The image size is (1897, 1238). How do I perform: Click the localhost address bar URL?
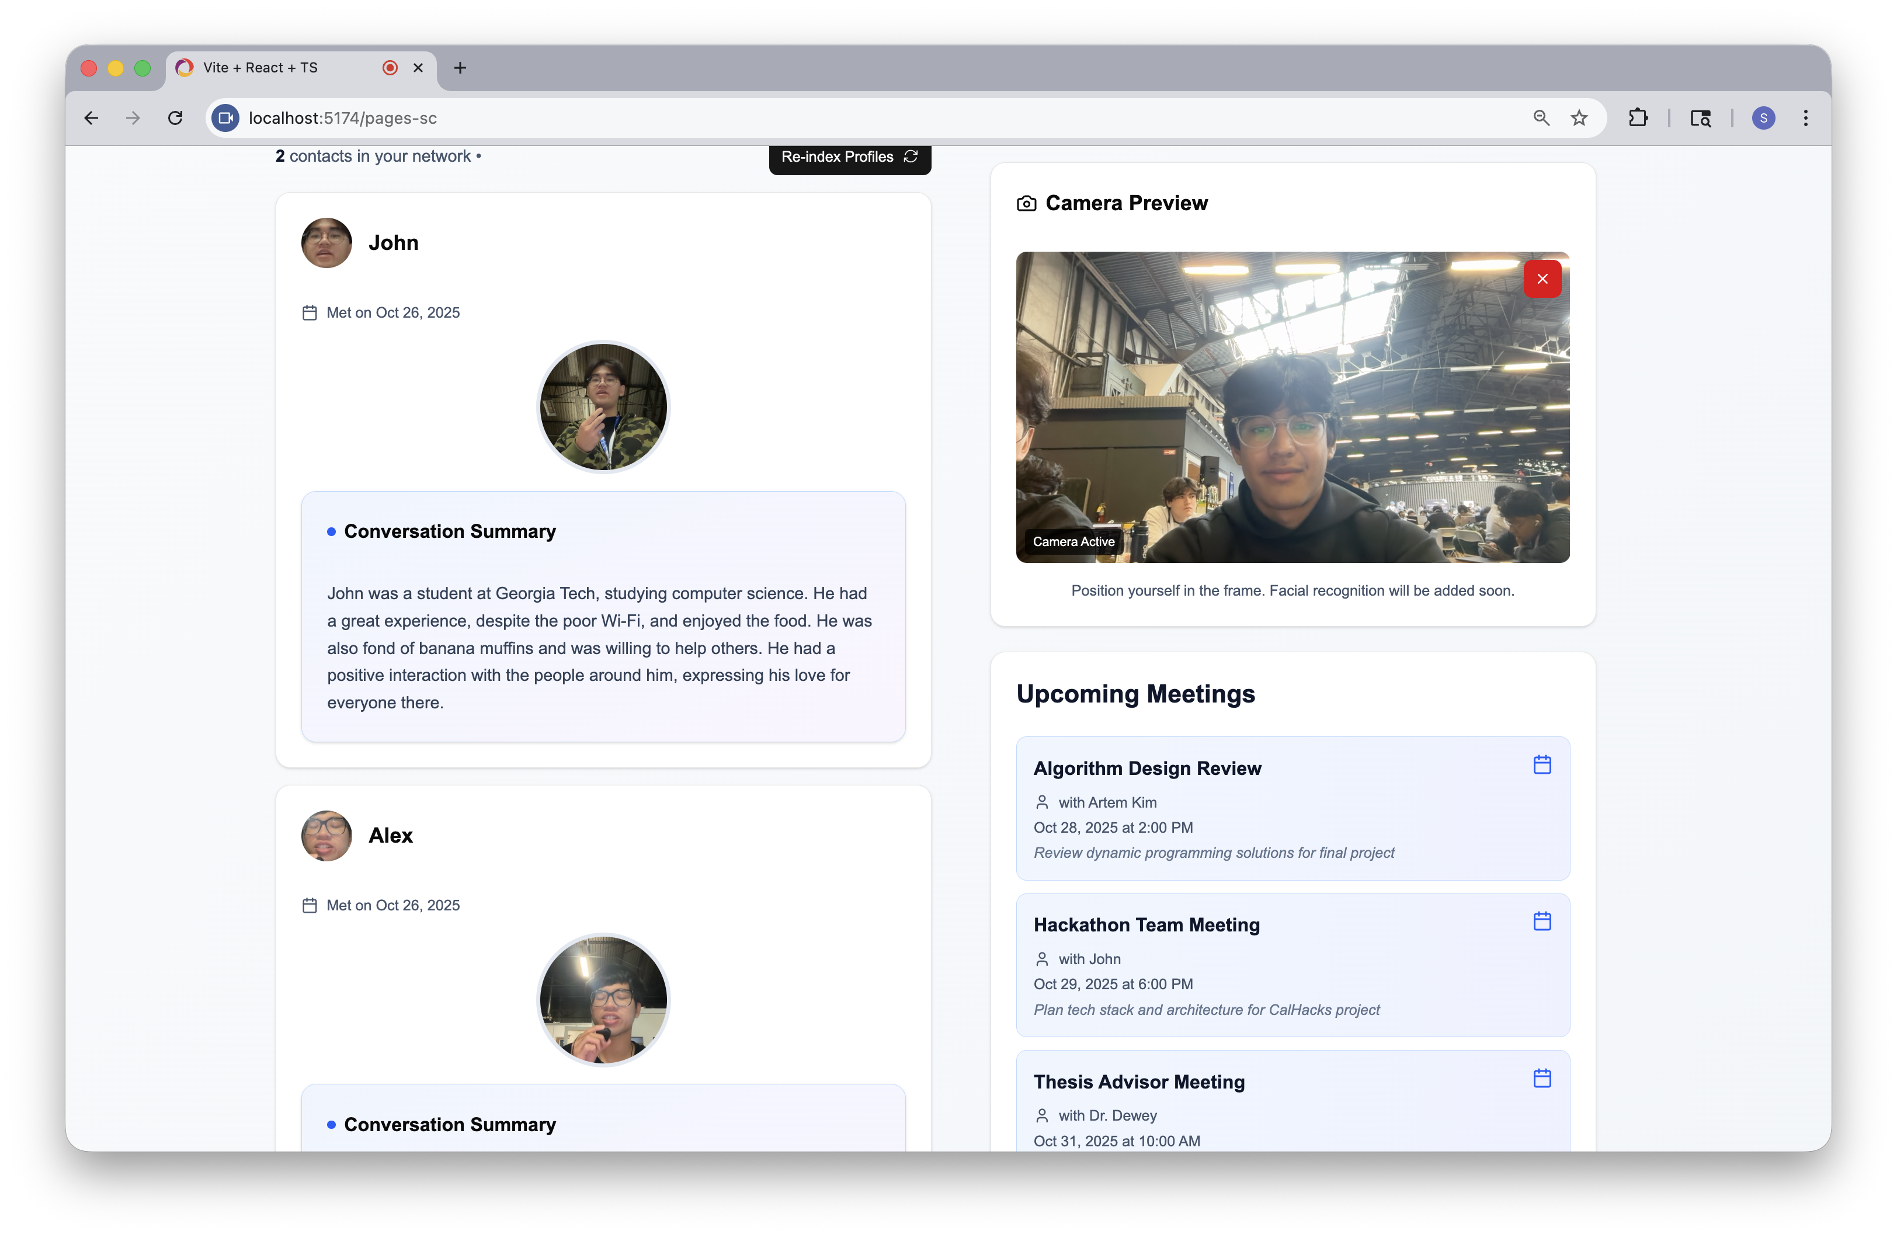click(x=343, y=118)
